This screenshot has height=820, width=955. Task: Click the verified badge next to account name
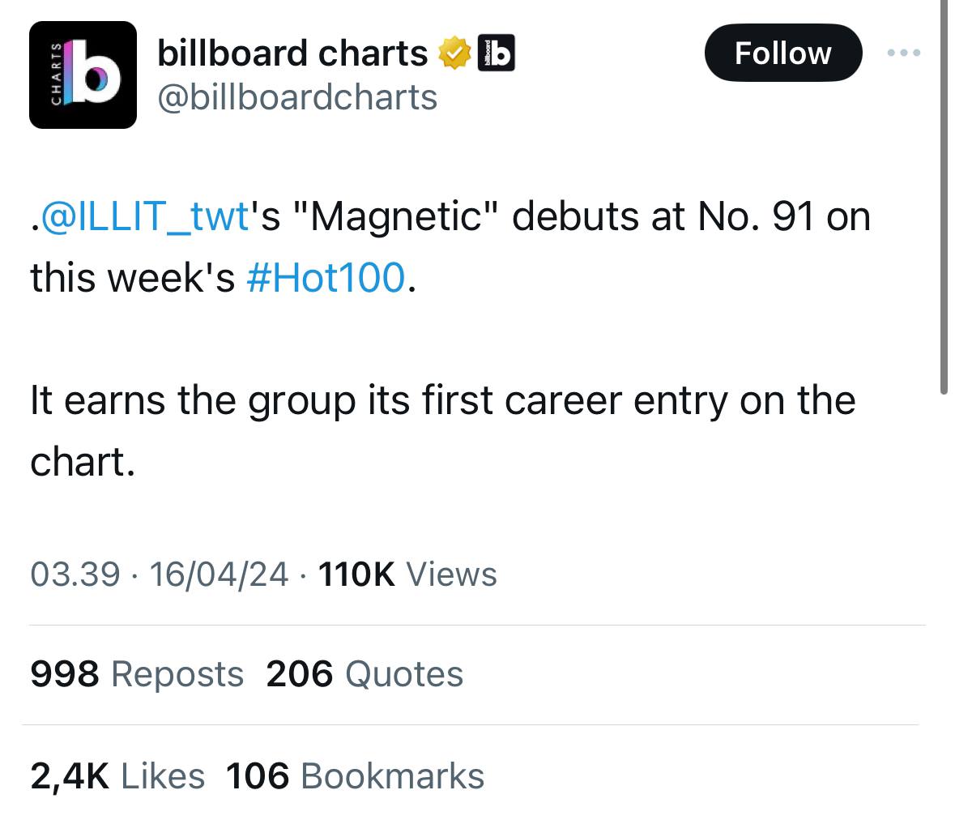[454, 52]
